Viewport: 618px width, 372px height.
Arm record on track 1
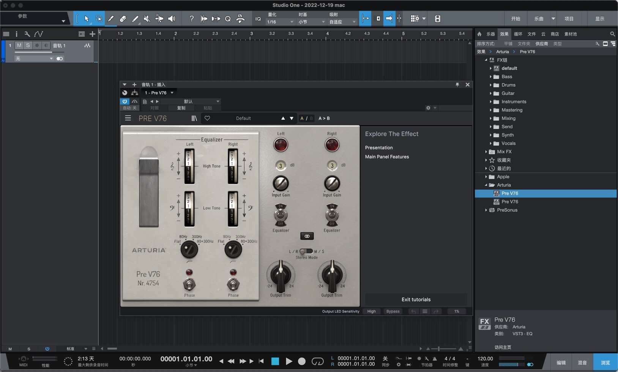tap(37, 46)
